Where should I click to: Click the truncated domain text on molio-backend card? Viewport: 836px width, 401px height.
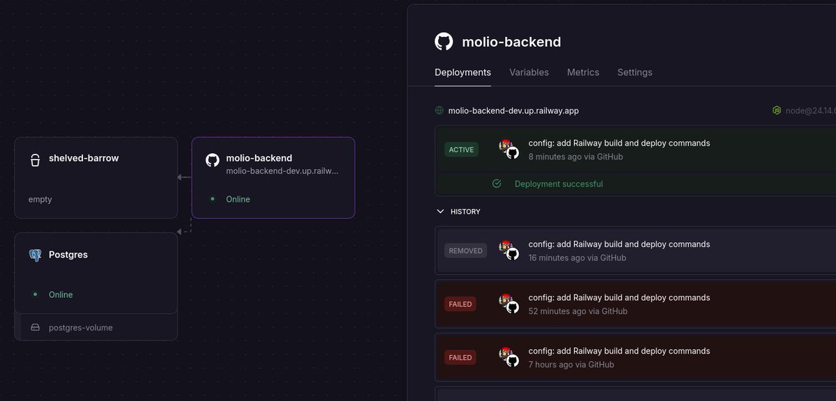(x=282, y=171)
